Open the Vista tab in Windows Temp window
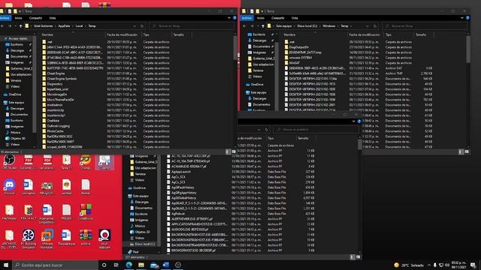Screen dimensions: 481x270 click(x=295, y=18)
